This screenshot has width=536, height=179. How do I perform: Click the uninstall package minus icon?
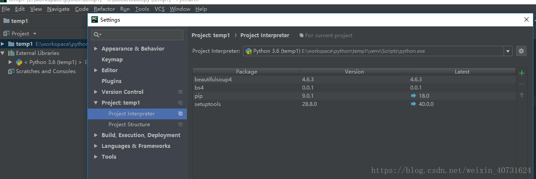pyautogui.click(x=522, y=84)
